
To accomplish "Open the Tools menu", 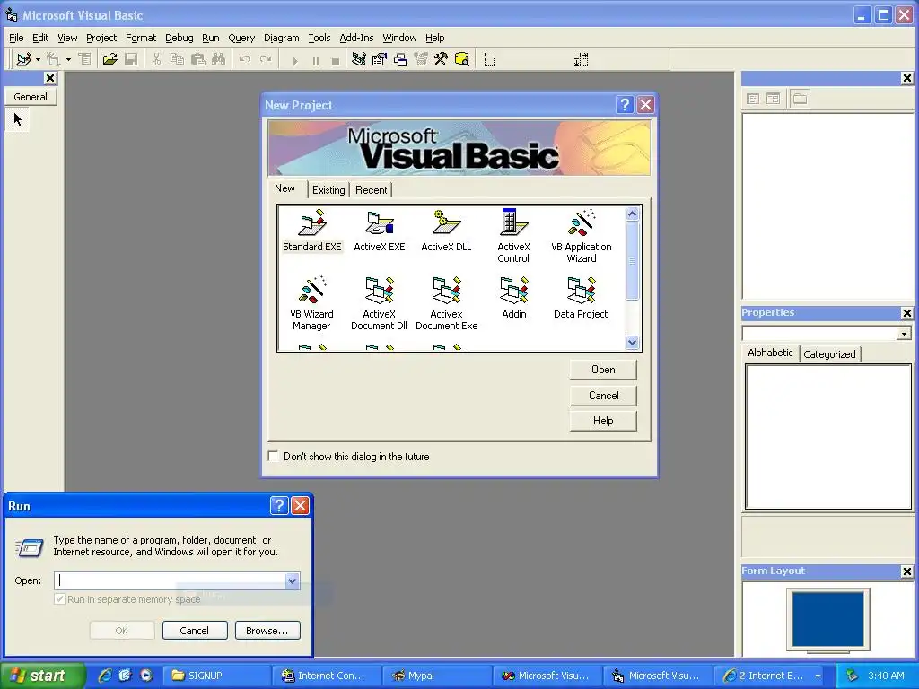I will (x=319, y=38).
